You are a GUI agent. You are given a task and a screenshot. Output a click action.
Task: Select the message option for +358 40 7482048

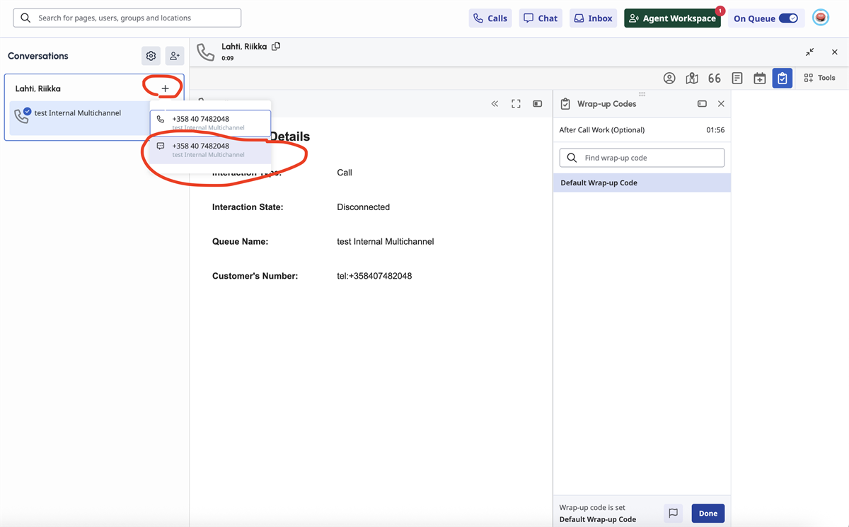(210, 149)
